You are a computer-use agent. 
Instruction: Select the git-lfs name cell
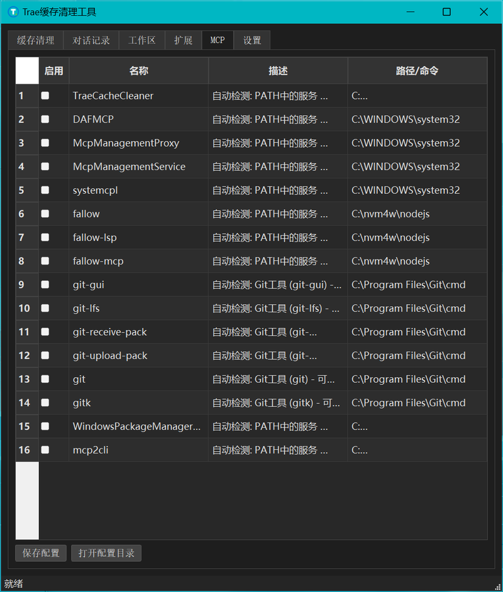139,308
